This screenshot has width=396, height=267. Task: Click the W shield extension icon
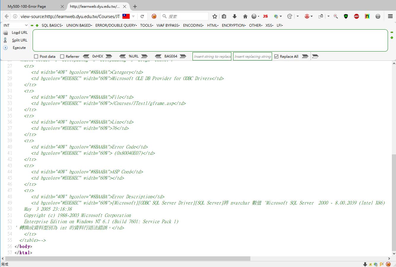[346, 16]
